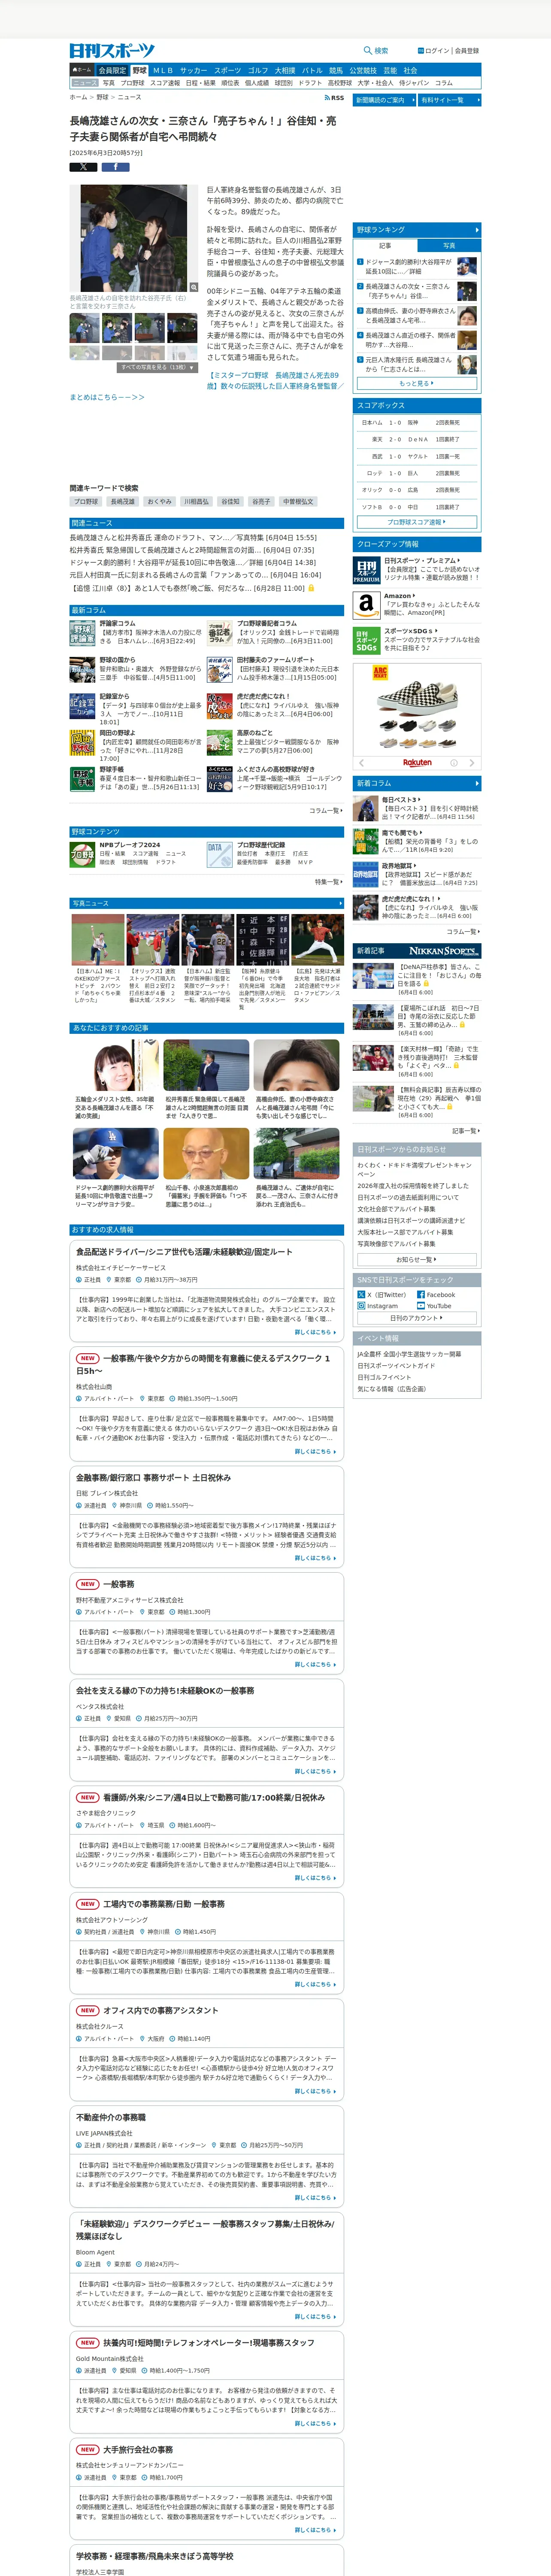Image resolution: width=551 pixels, height=2576 pixels.
Task: Expand すべての写真を見る (13枚) button
Action: click(156, 367)
